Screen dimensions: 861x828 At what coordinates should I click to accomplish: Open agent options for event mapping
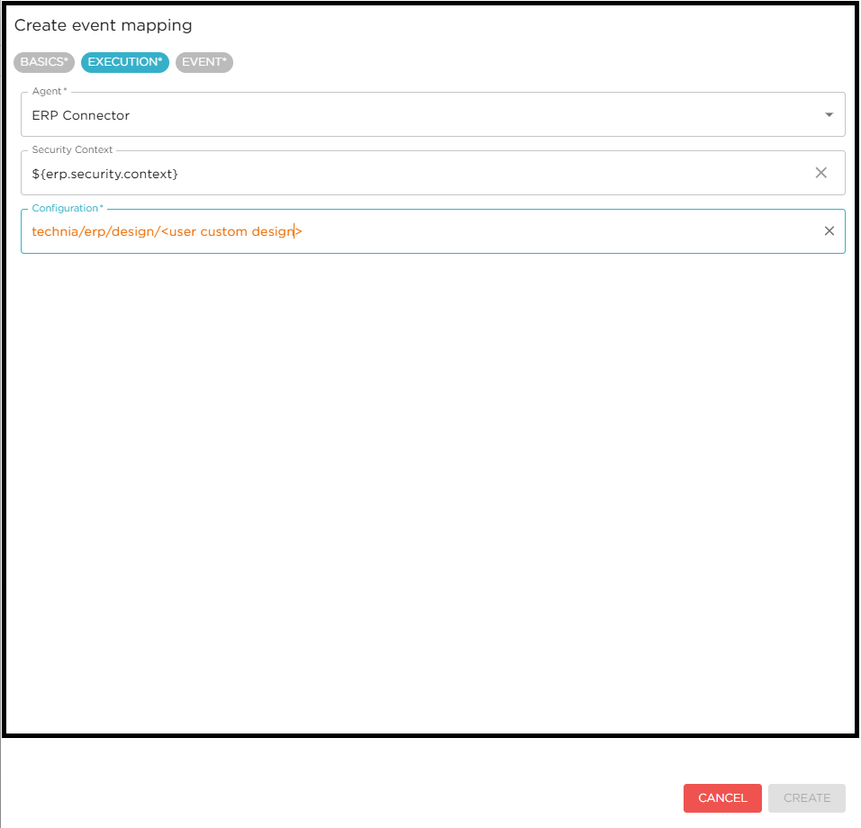[x=829, y=115]
